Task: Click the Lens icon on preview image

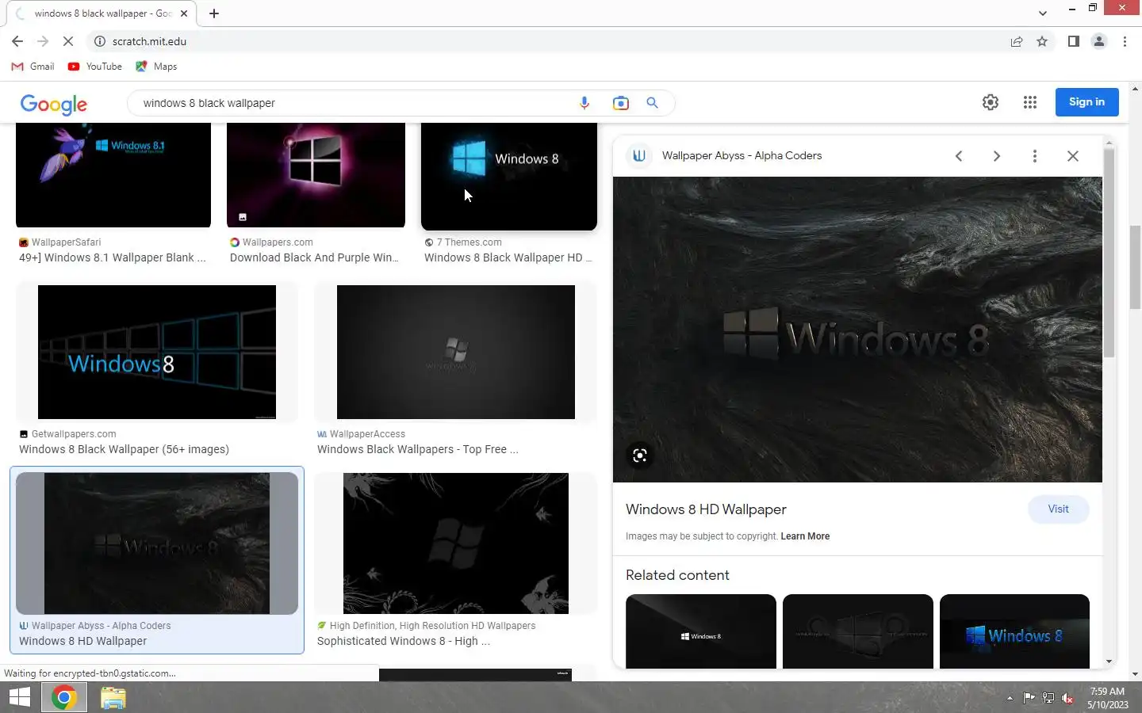Action: (640, 456)
